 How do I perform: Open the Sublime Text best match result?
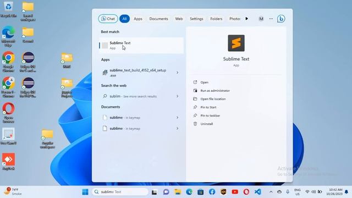[141, 45]
